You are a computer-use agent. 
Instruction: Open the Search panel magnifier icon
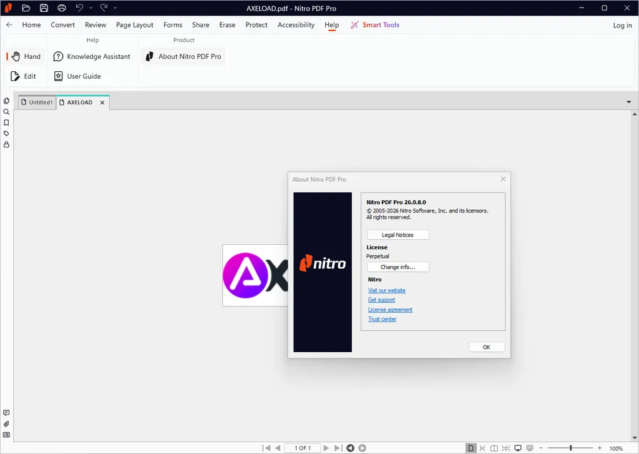click(x=6, y=112)
